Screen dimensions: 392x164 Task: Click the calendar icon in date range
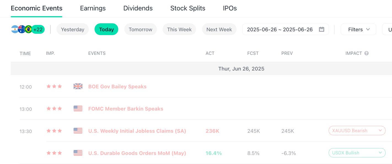coord(321,29)
